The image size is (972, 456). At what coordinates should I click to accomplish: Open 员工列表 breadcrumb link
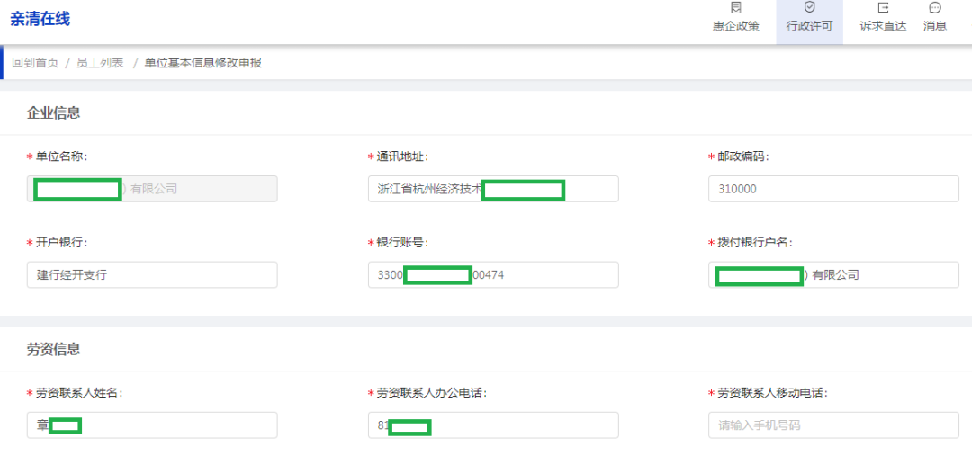(100, 63)
